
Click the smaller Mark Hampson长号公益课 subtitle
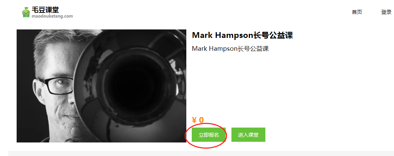(230, 49)
